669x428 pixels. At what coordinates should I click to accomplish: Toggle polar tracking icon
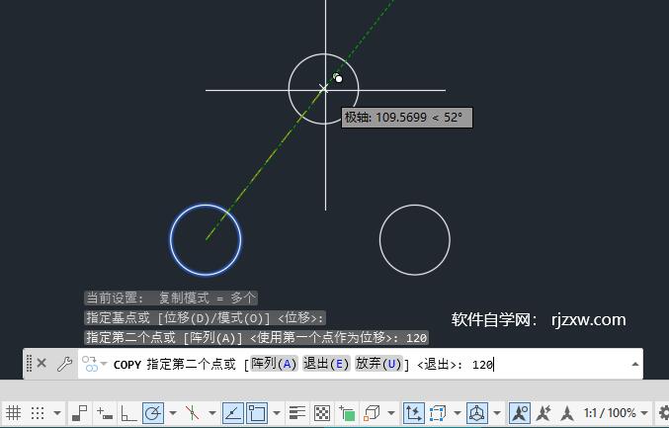153,412
